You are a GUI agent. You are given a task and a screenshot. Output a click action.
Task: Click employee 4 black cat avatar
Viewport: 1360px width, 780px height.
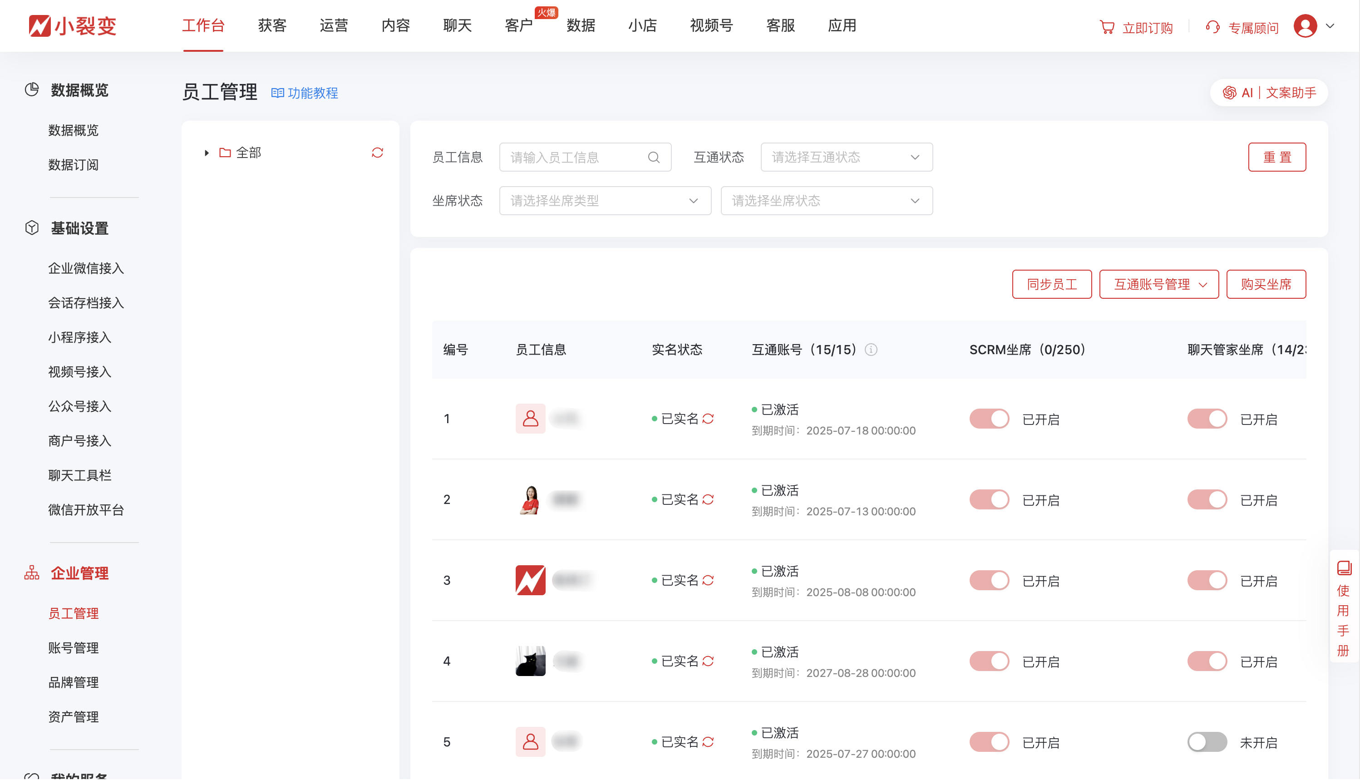pos(530,661)
